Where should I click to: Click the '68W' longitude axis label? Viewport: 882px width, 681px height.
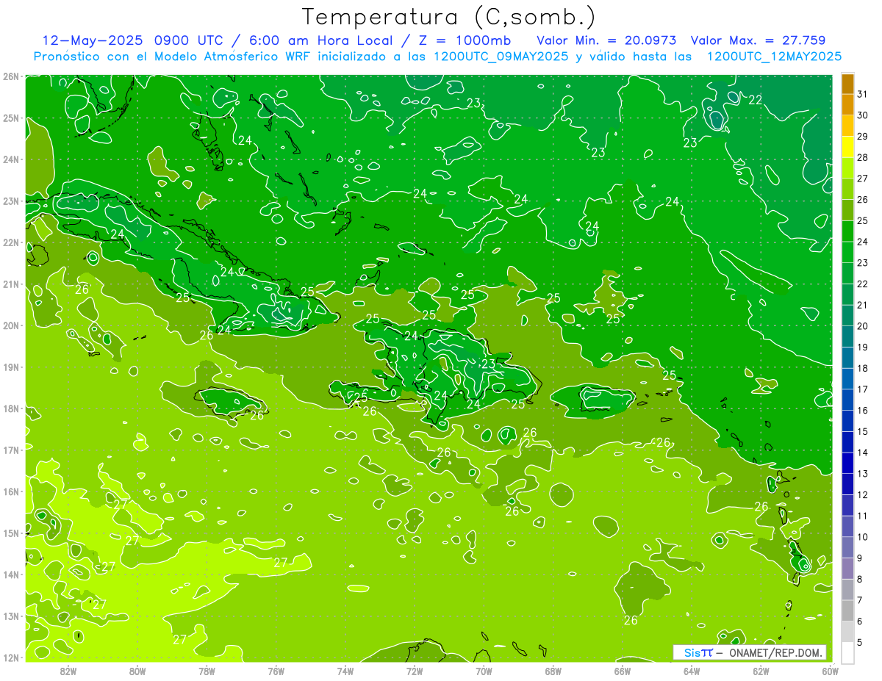click(553, 670)
